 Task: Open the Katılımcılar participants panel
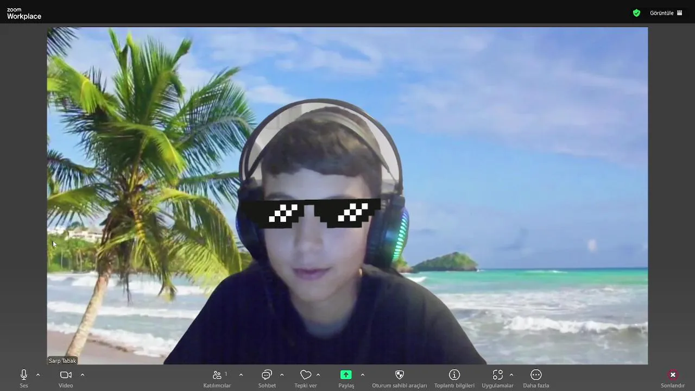[217, 378]
